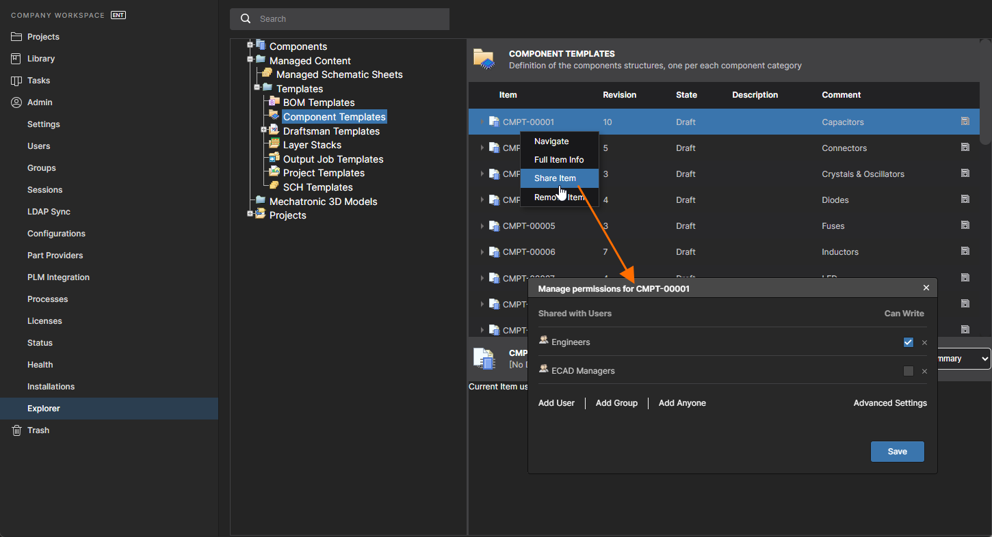Click the Add Group link
This screenshot has height=537, width=992.
[x=616, y=403]
